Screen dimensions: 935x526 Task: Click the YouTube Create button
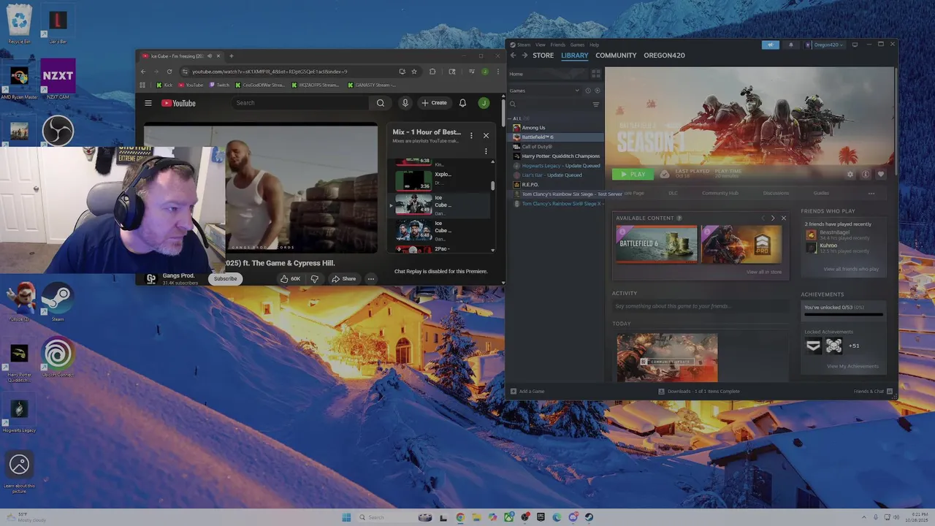(434, 103)
